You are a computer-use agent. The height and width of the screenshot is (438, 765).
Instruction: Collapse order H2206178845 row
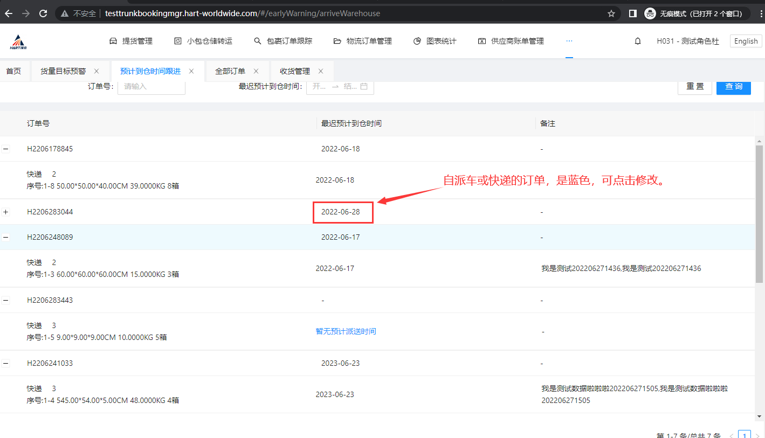click(6, 149)
